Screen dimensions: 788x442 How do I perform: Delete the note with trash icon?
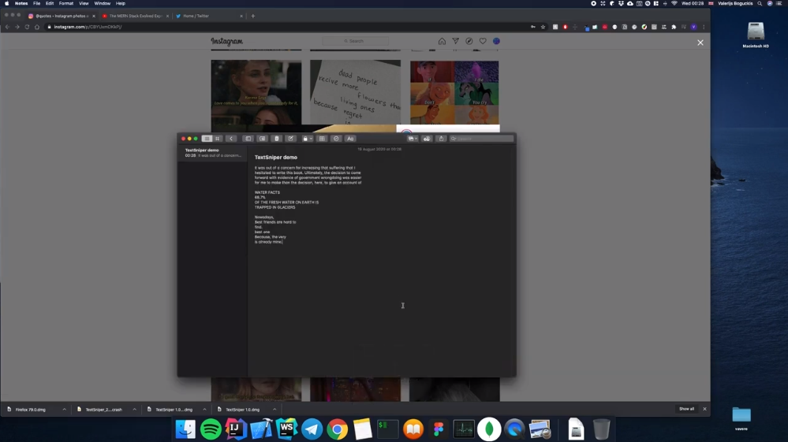point(276,139)
